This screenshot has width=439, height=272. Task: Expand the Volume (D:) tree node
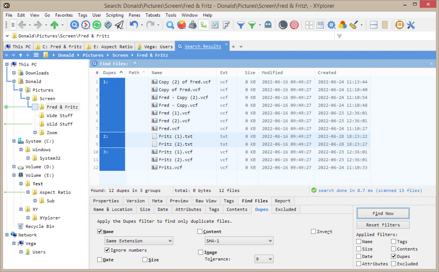(x=14, y=167)
